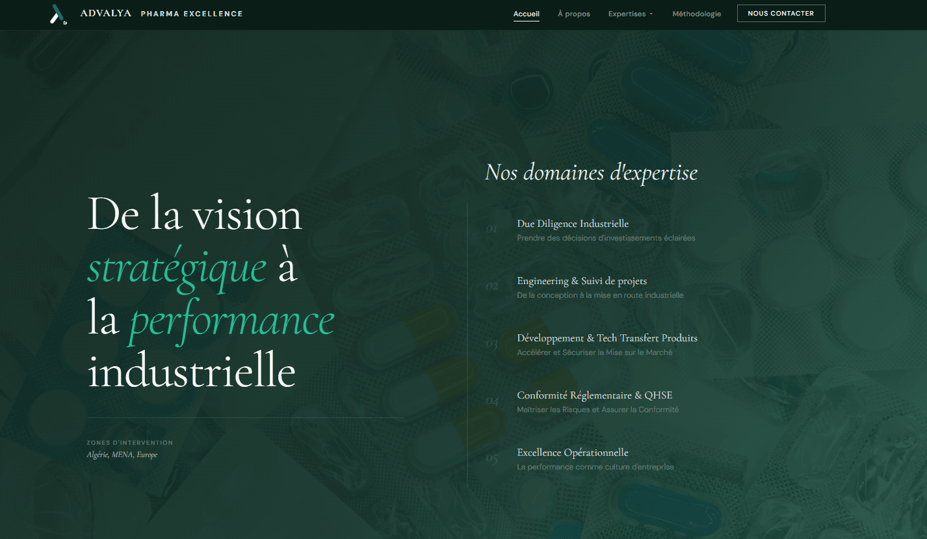Click the number 01 beside Due Diligence
The height and width of the screenshot is (539, 927).
click(x=491, y=229)
